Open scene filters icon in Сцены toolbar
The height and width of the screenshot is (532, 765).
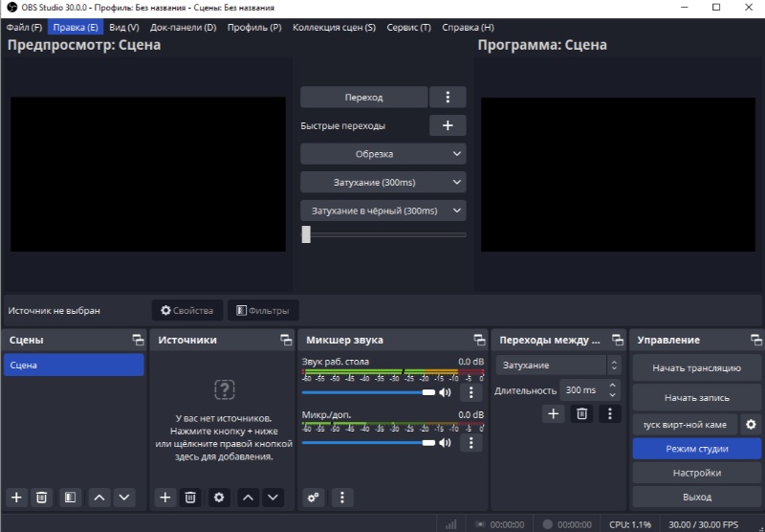pos(70,498)
